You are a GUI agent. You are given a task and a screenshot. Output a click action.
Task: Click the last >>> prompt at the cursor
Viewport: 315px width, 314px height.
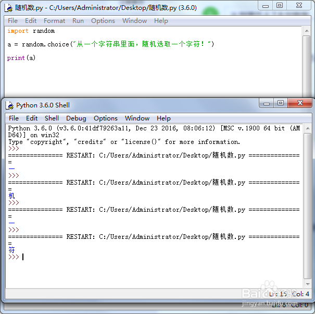click(14, 257)
